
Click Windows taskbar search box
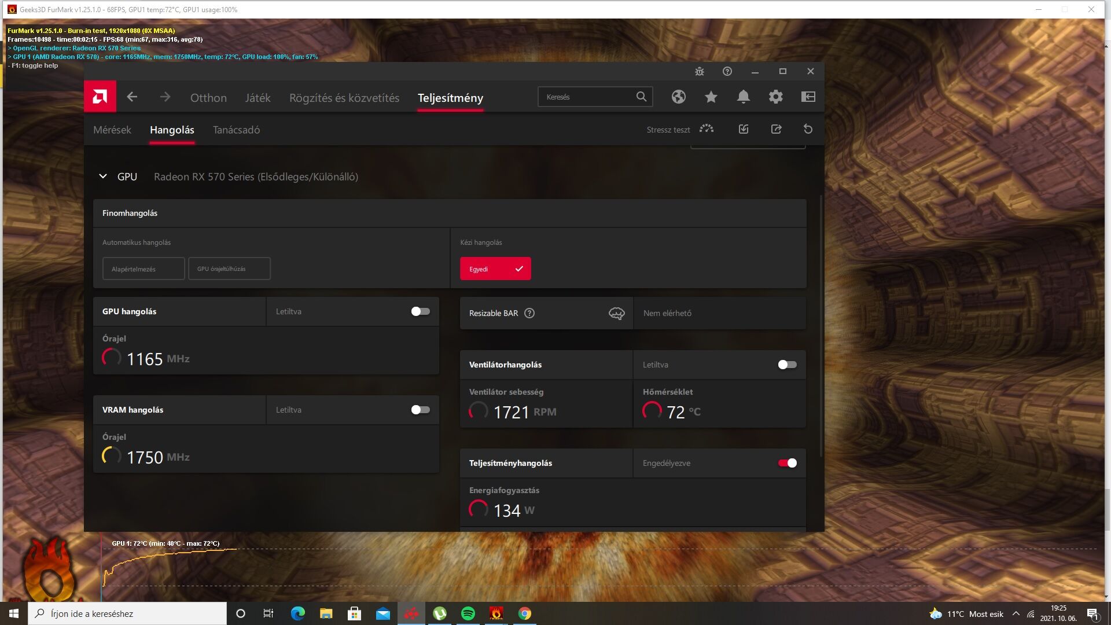(x=127, y=613)
